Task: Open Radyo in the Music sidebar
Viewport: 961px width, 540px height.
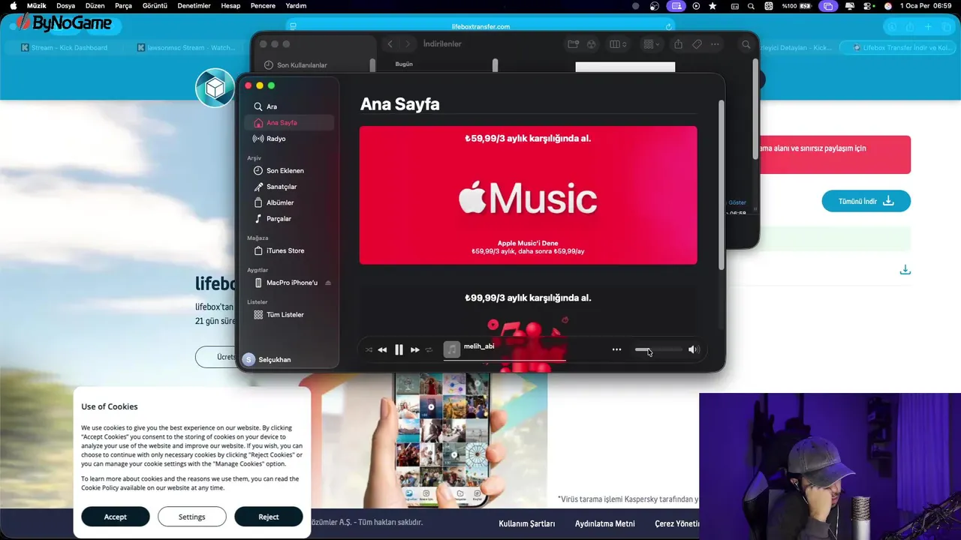Action: tap(289, 139)
